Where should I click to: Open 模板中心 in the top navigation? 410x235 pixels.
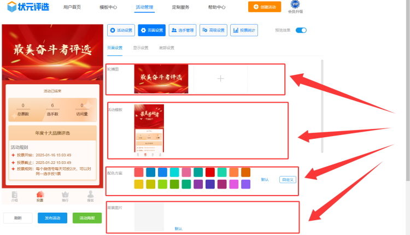[x=108, y=7]
